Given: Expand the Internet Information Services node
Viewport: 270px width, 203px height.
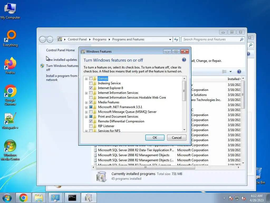Looking at the screenshot, I should pos(86,93).
